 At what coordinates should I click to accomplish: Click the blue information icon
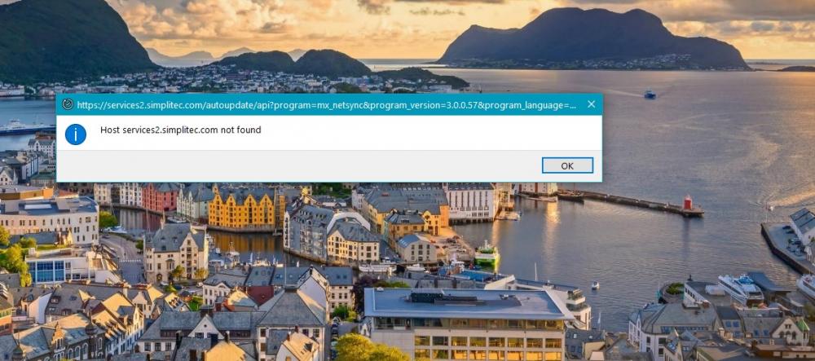pyautogui.click(x=75, y=134)
